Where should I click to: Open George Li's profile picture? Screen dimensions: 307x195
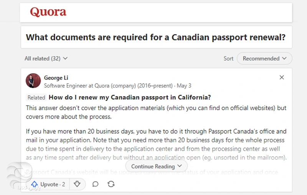tap(33, 81)
